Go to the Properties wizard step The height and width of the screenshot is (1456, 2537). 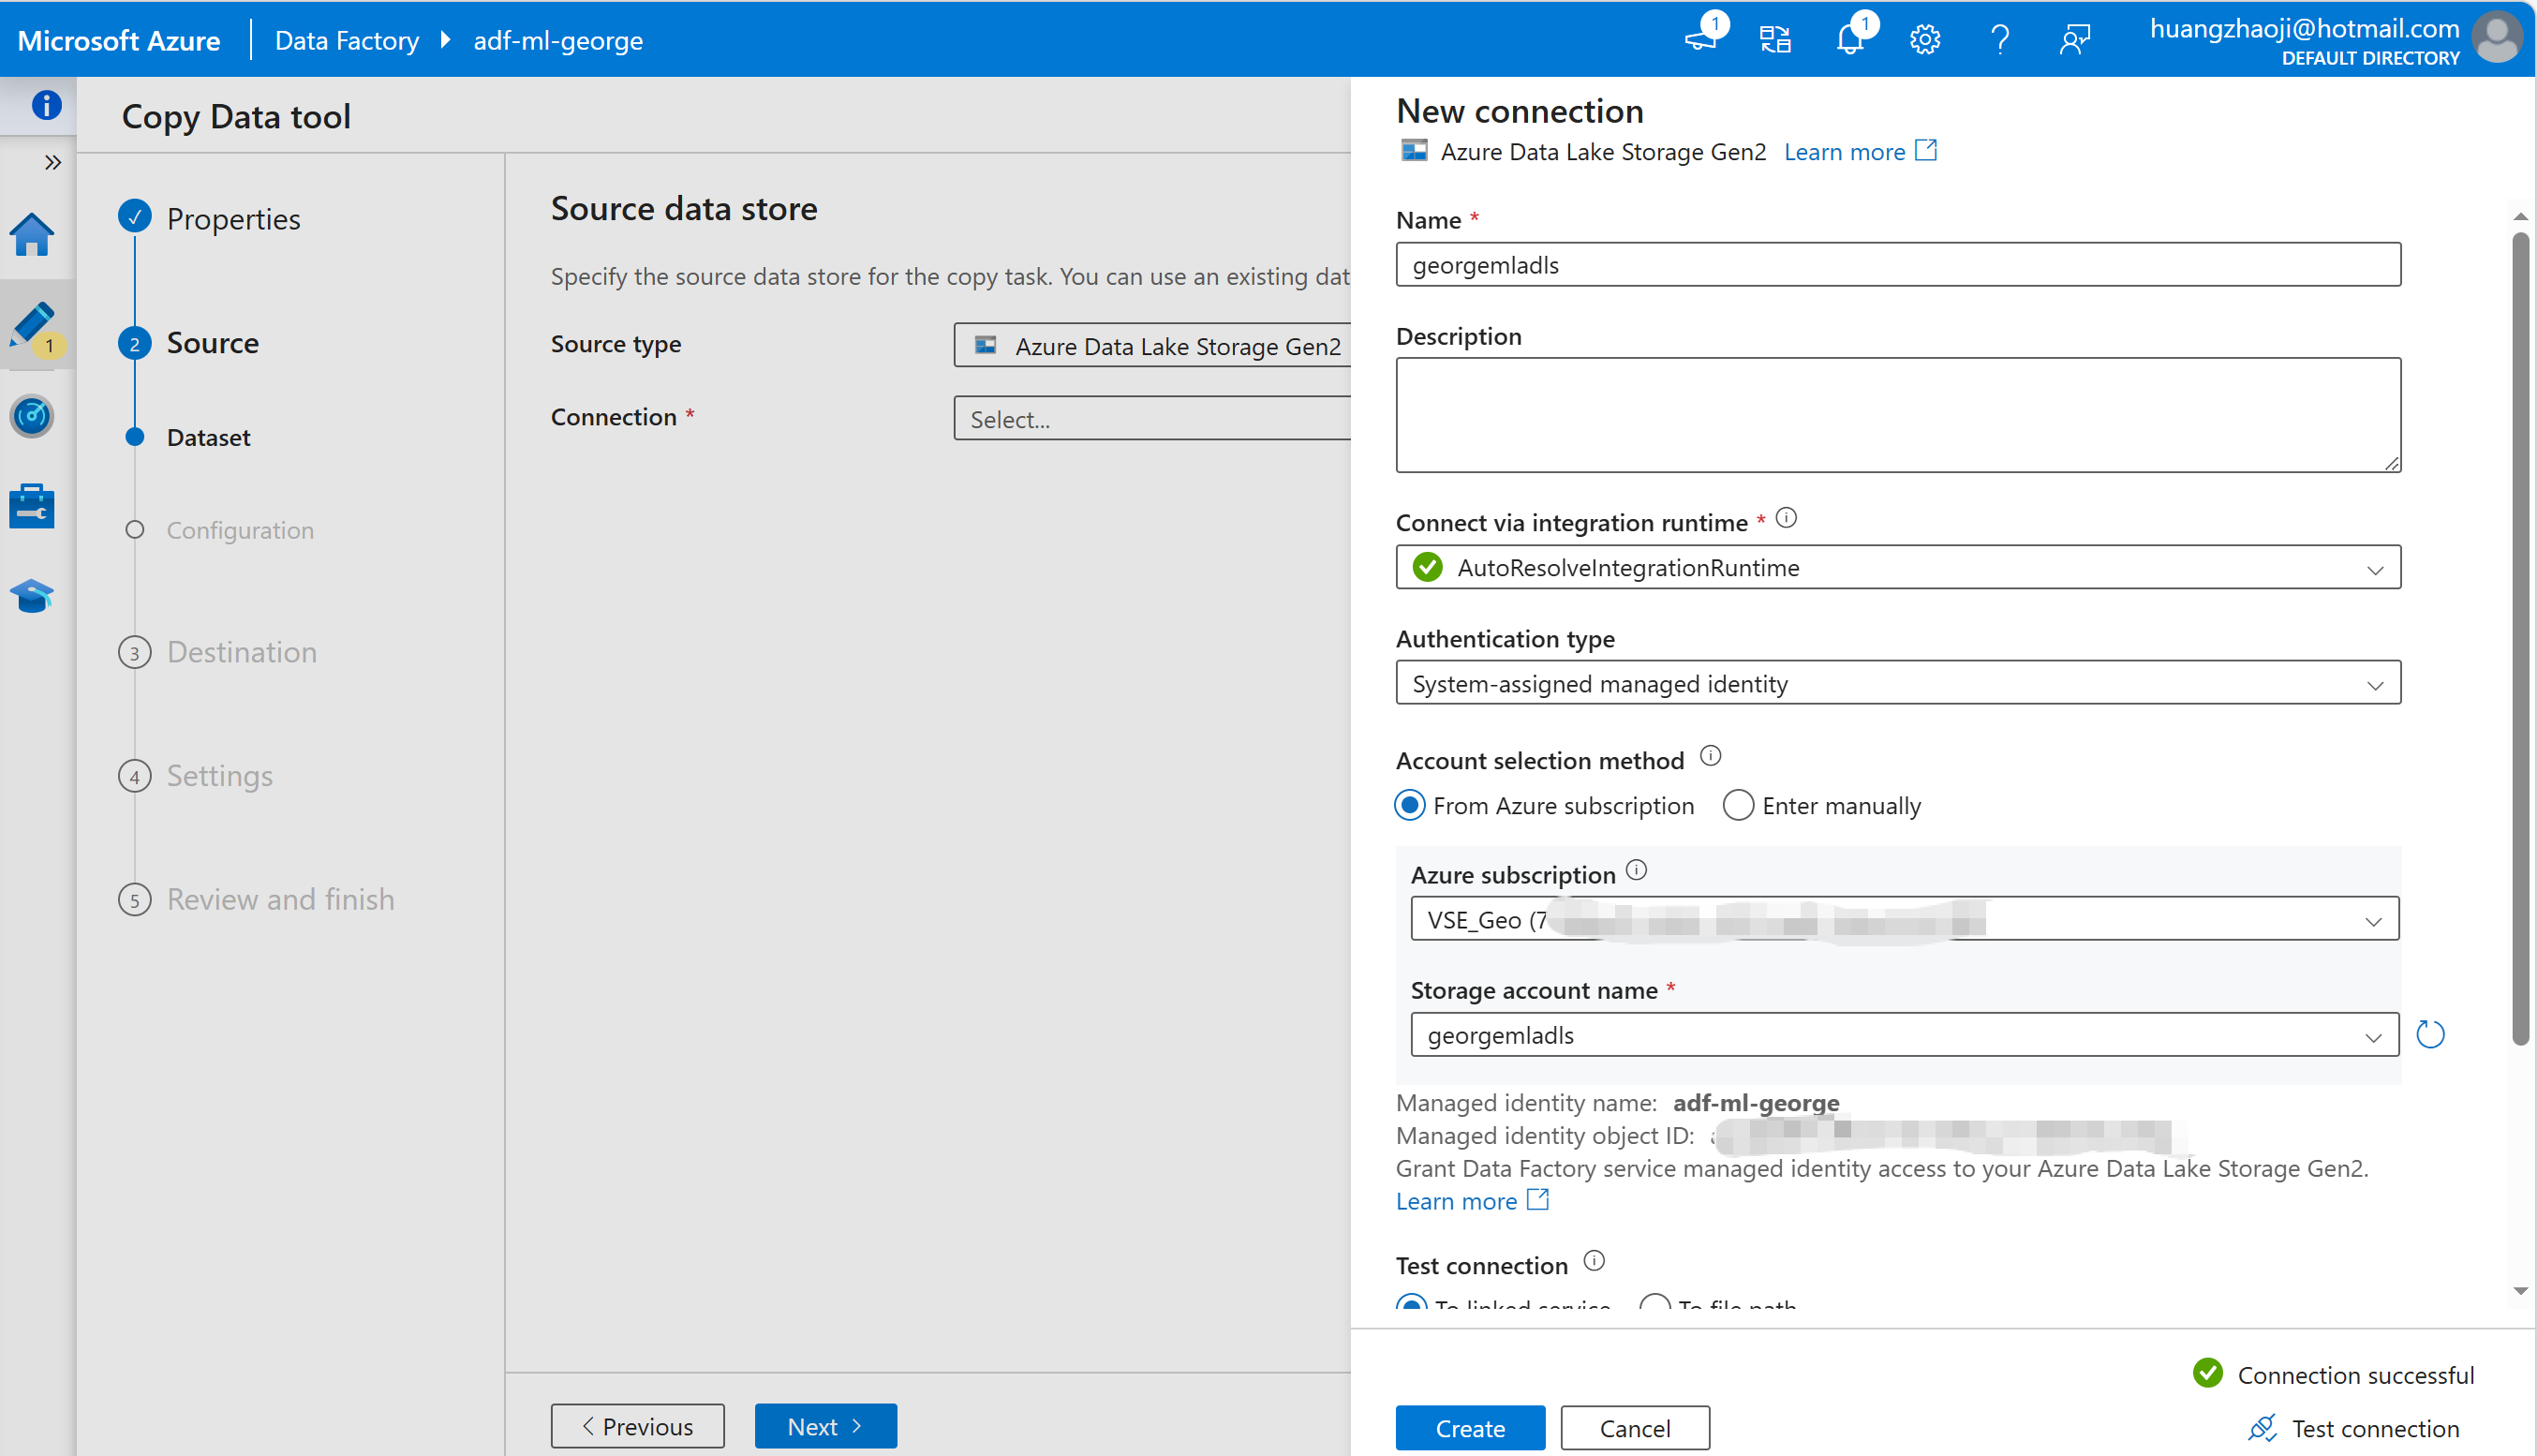pos(233,219)
